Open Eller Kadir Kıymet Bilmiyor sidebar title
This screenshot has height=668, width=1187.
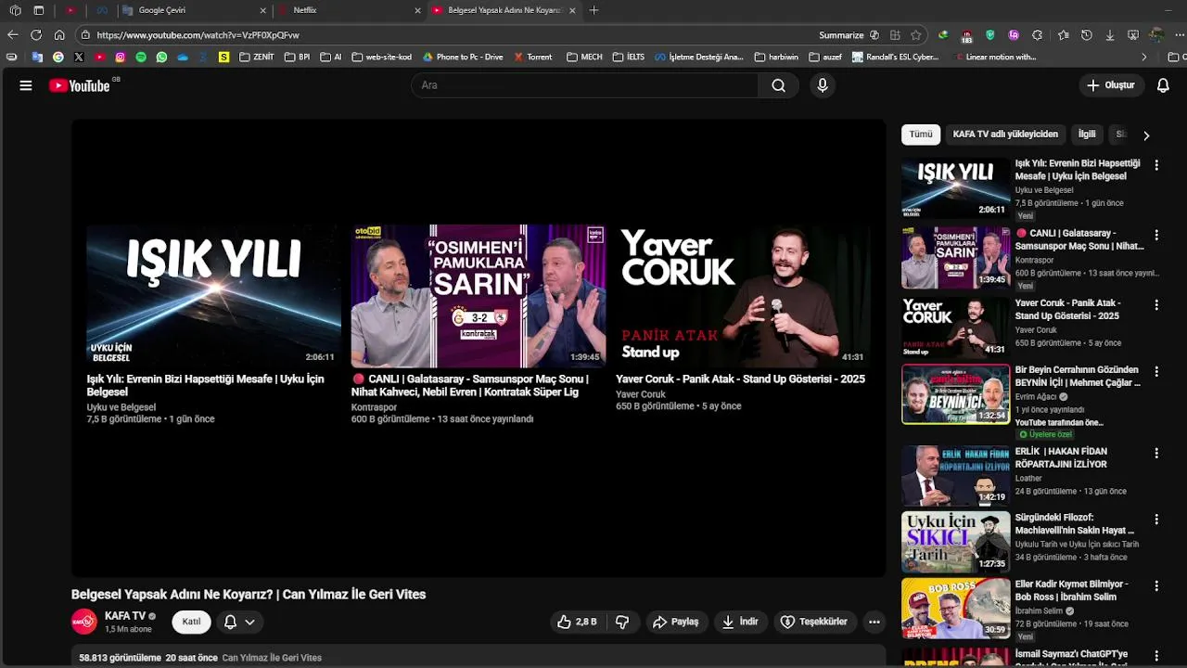click(x=1072, y=590)
